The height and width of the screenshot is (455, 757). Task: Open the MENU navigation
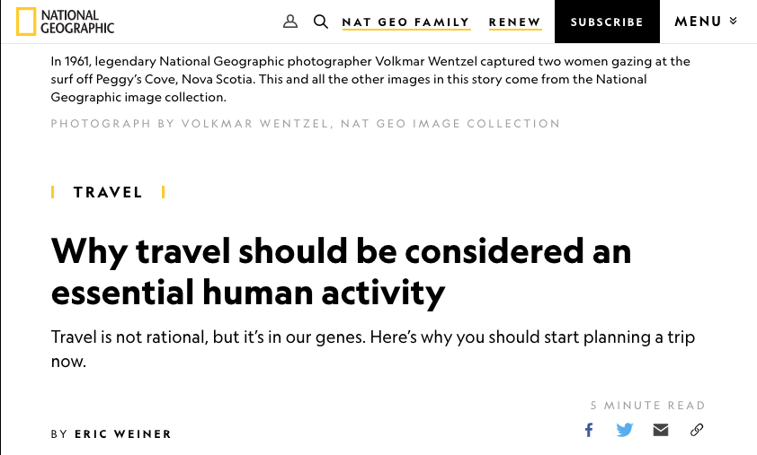coord(699,22)
